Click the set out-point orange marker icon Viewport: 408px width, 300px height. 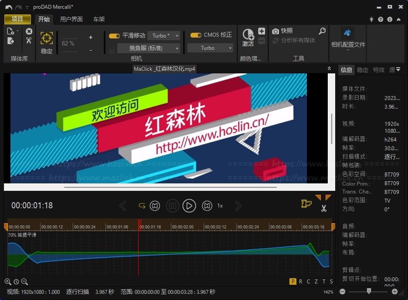click(328, 197)
